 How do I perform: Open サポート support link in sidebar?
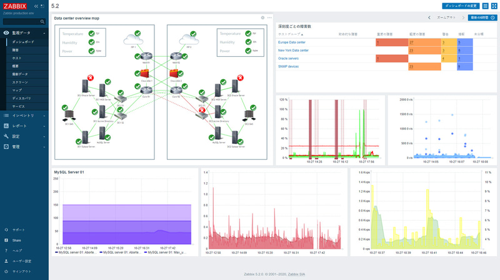[18, 229]
